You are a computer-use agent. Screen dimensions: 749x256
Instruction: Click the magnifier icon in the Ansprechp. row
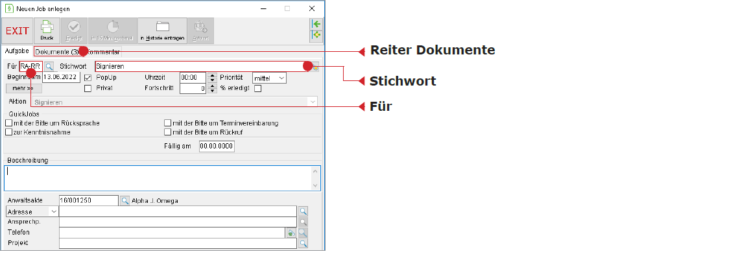(303, 222)
